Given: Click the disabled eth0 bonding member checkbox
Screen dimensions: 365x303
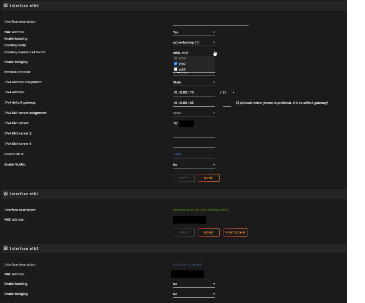Looking at the screenshot, I should (176, 58).
